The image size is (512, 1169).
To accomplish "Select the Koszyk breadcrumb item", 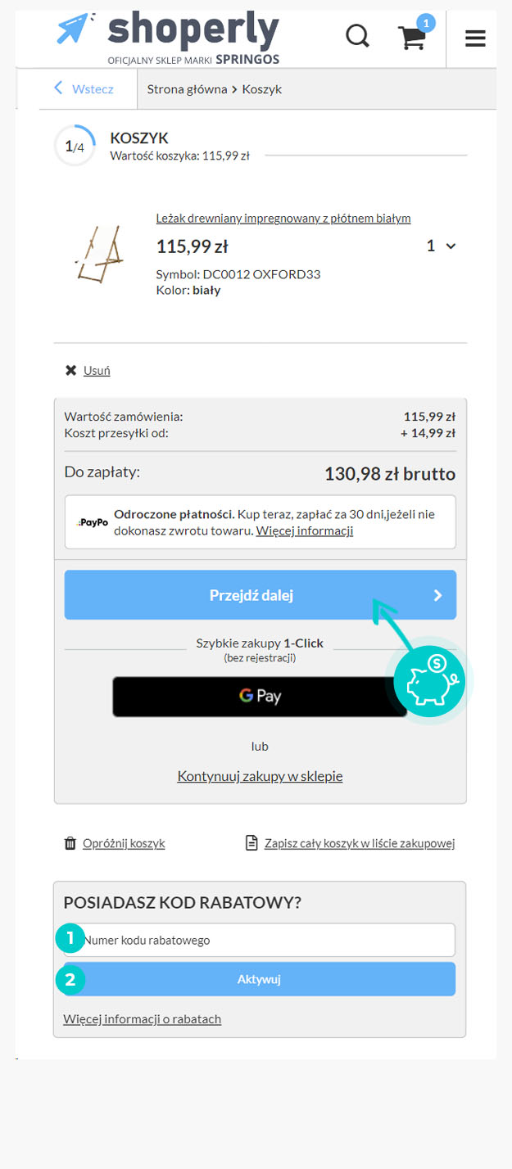I will point(262,89).
